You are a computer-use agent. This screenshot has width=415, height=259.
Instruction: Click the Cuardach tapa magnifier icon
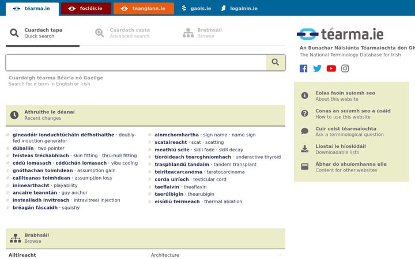(14, 33)
